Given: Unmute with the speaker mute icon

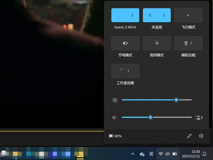Looking at the screenshot, I should (115, 117).
